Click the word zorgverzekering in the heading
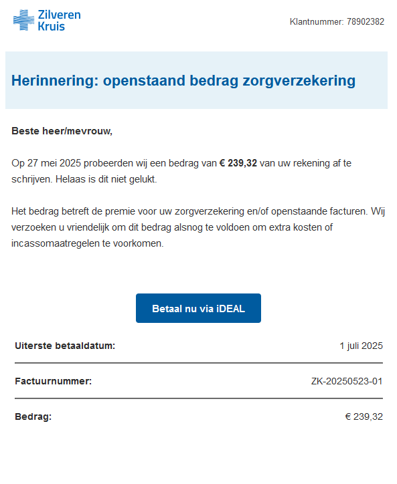Image resolution: width=397 pixels, height=484 pixels. tap(299, 81)
